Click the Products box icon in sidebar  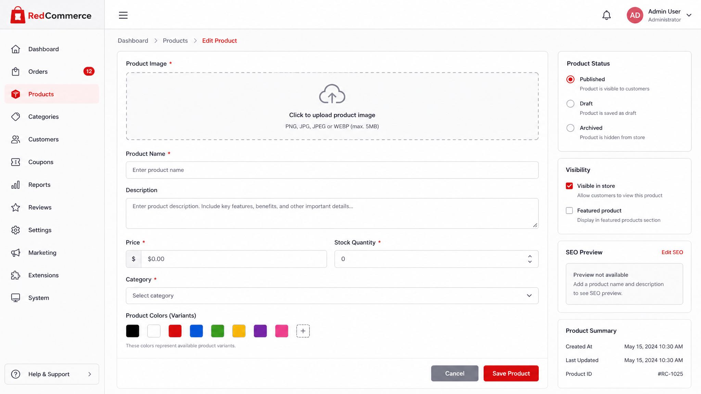pos(16,94)
